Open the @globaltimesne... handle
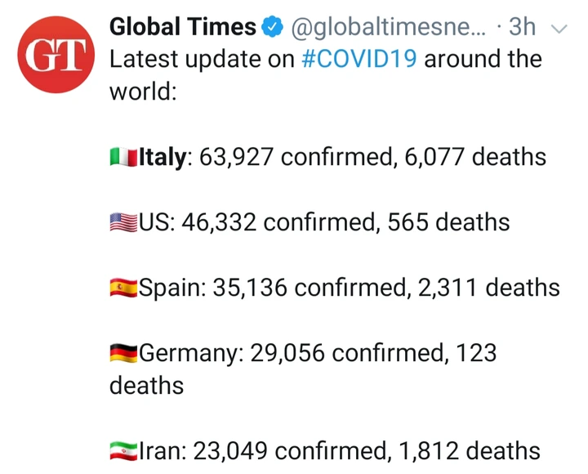Viewport: 588px width, 474px height. (x=388, y=27)
